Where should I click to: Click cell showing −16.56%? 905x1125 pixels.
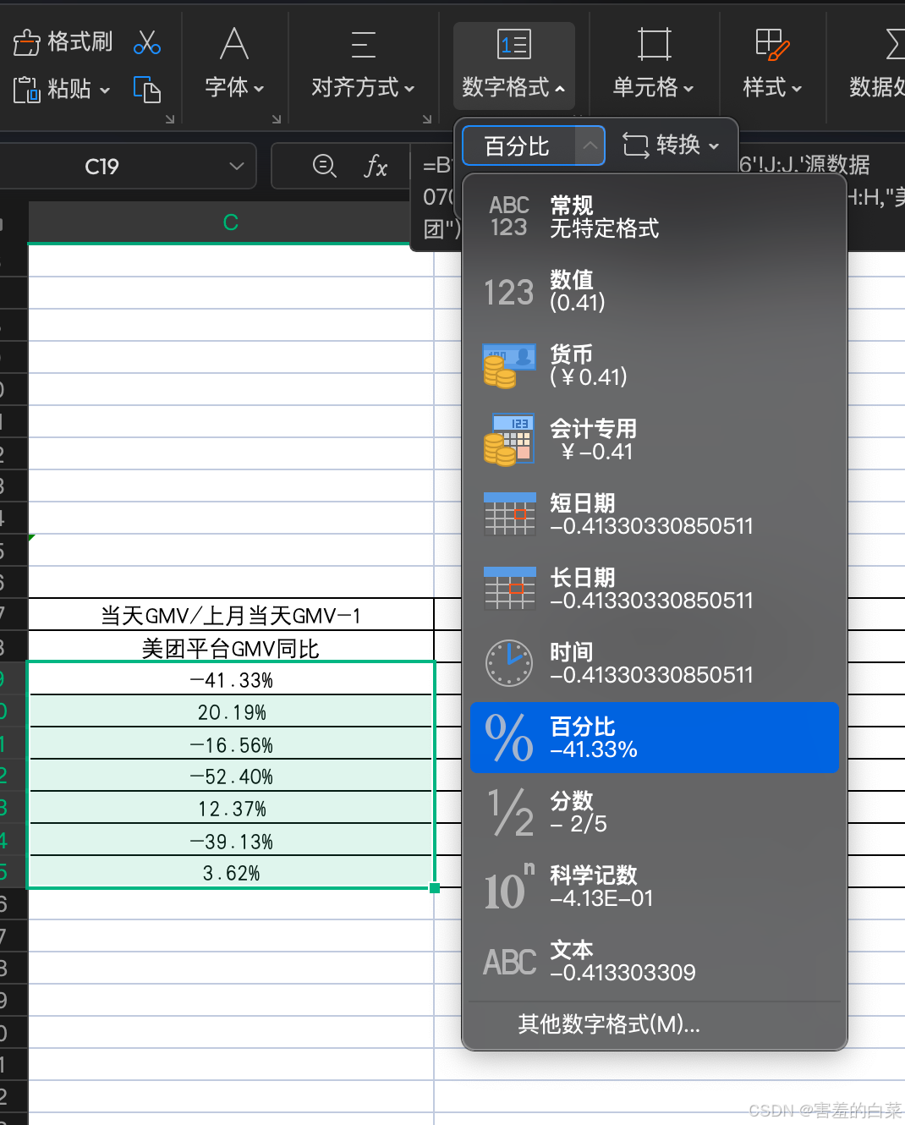231,744
